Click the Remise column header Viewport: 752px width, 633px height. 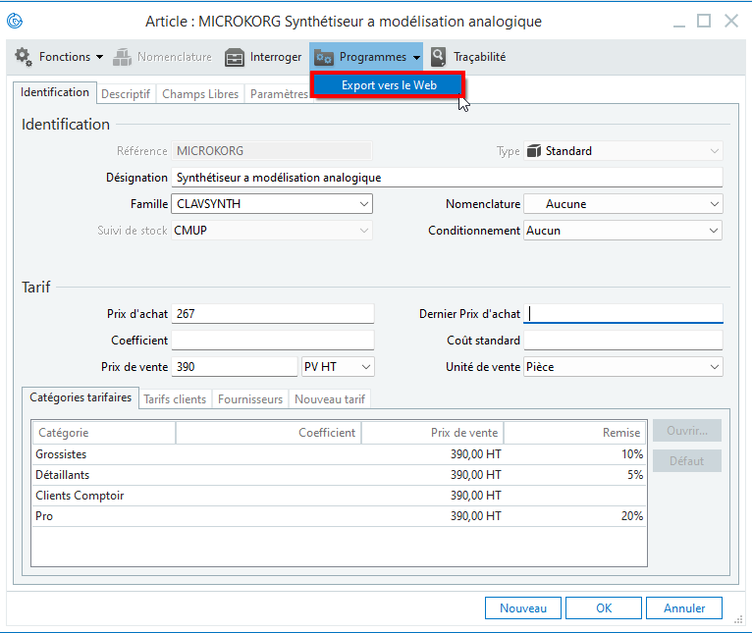574,433
